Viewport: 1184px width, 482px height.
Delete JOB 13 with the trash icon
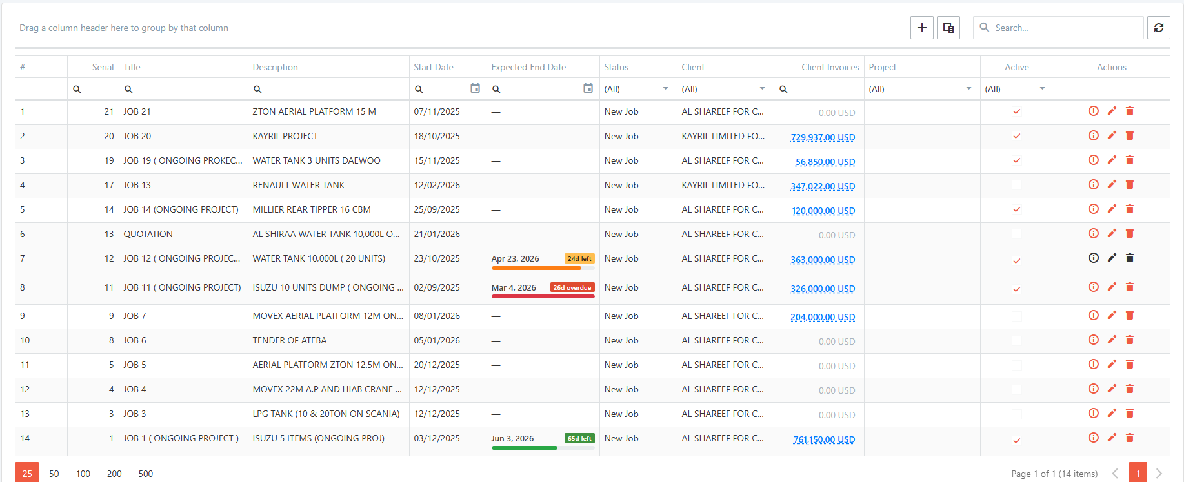(1129, 184)
